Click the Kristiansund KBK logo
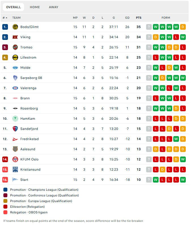 click(x=15, y=170)
